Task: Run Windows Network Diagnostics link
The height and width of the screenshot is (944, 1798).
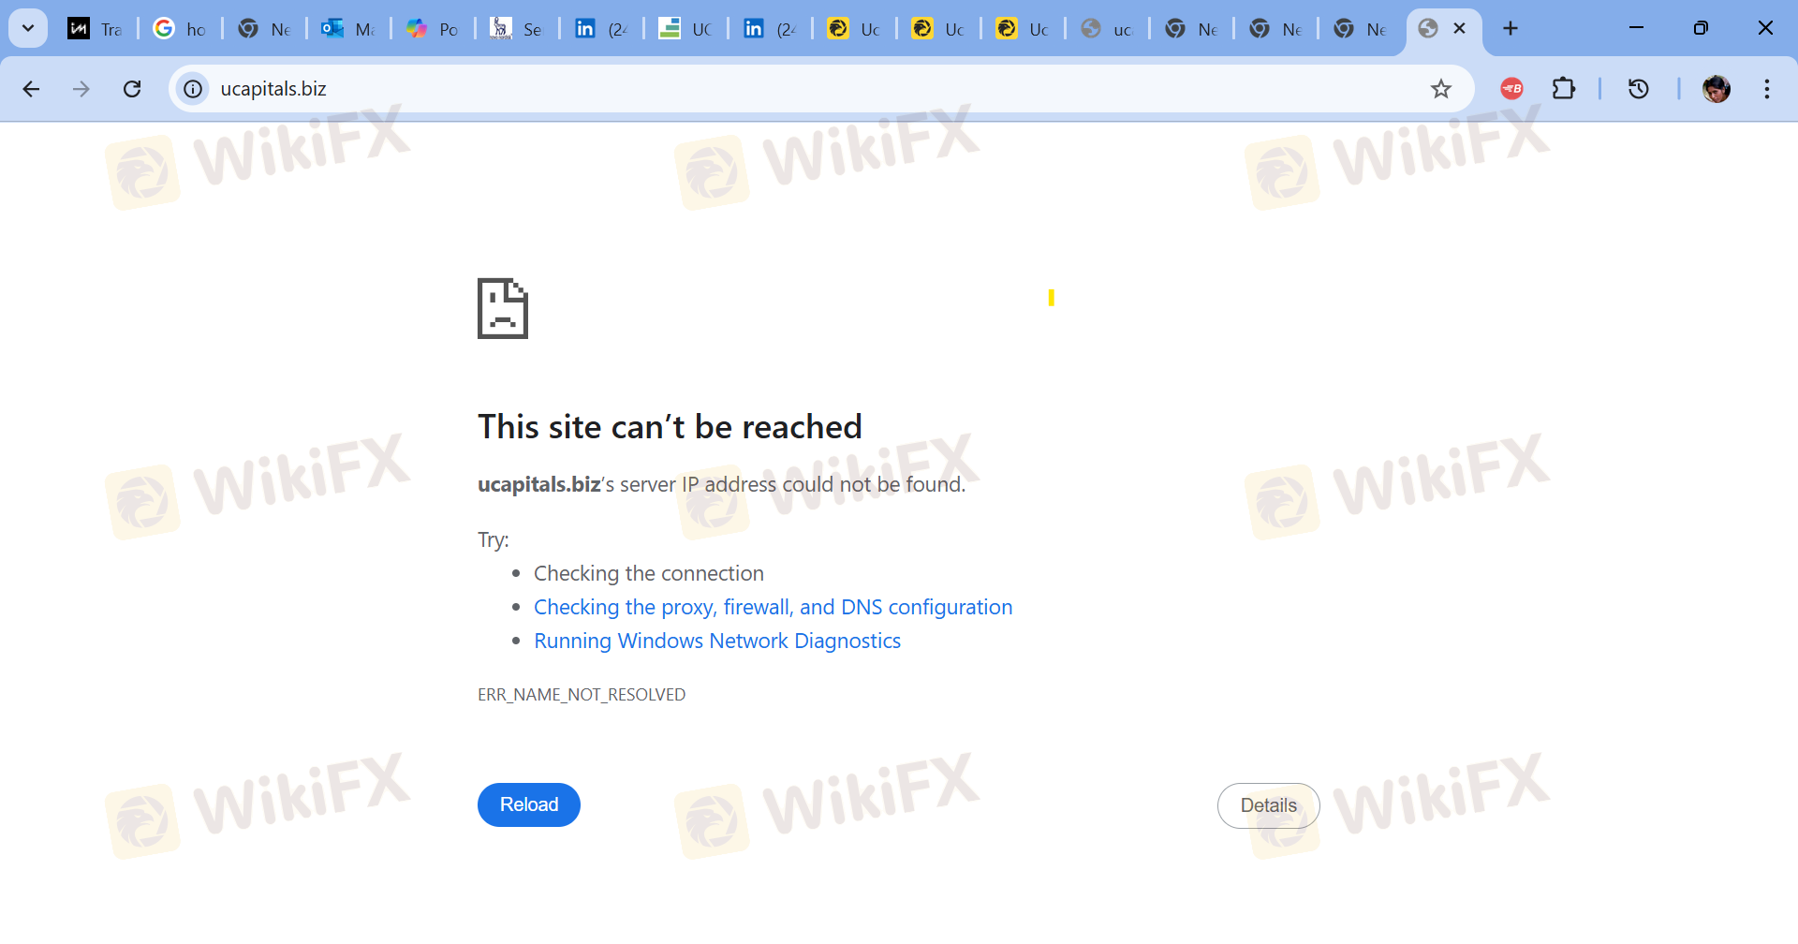Action: pyautogui.click(x=717, y=641)
